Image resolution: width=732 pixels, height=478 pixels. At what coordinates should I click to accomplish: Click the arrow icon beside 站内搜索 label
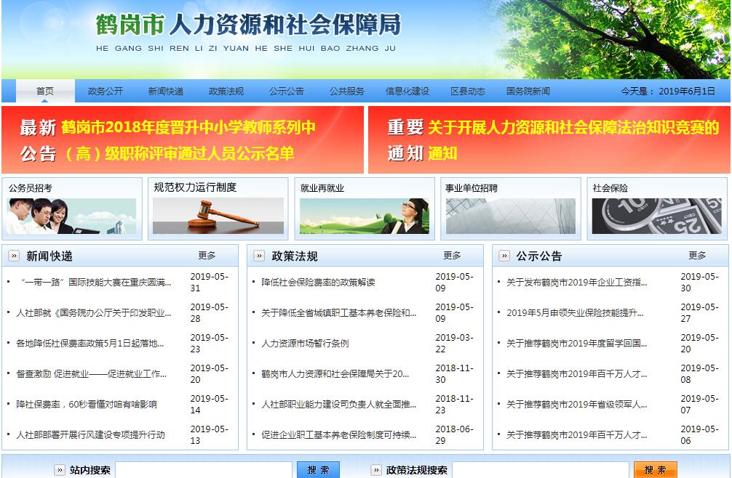point(60,470)
